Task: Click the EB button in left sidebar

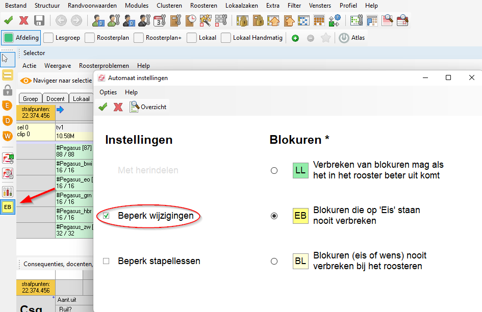Action: pos(8,207)
